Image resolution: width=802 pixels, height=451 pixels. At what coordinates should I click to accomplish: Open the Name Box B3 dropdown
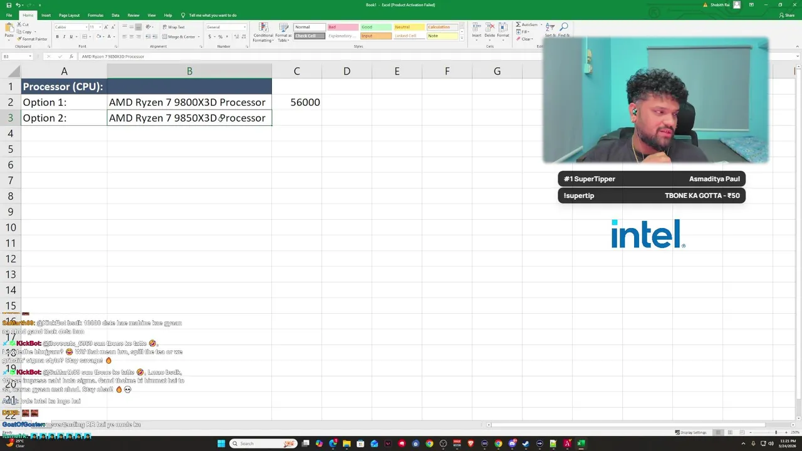tap(29, 56)
